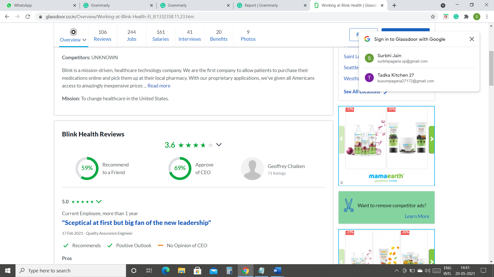The image size is (494, 277).
Task: Click the browser forward arrow
Action: coord(17,17)
